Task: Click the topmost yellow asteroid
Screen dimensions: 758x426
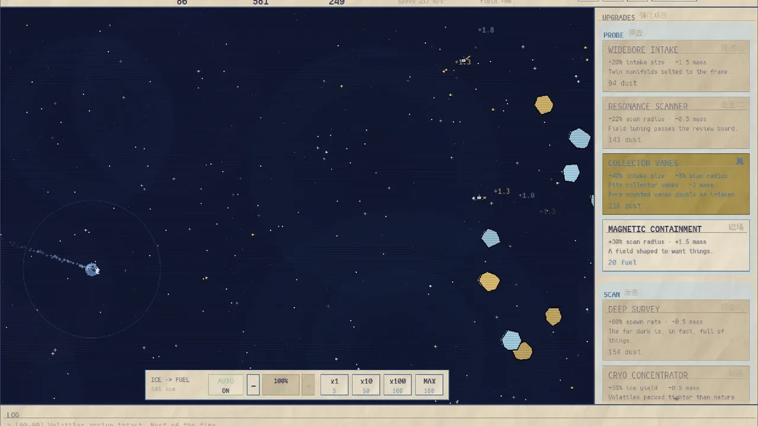Action: tap(544, 105)
